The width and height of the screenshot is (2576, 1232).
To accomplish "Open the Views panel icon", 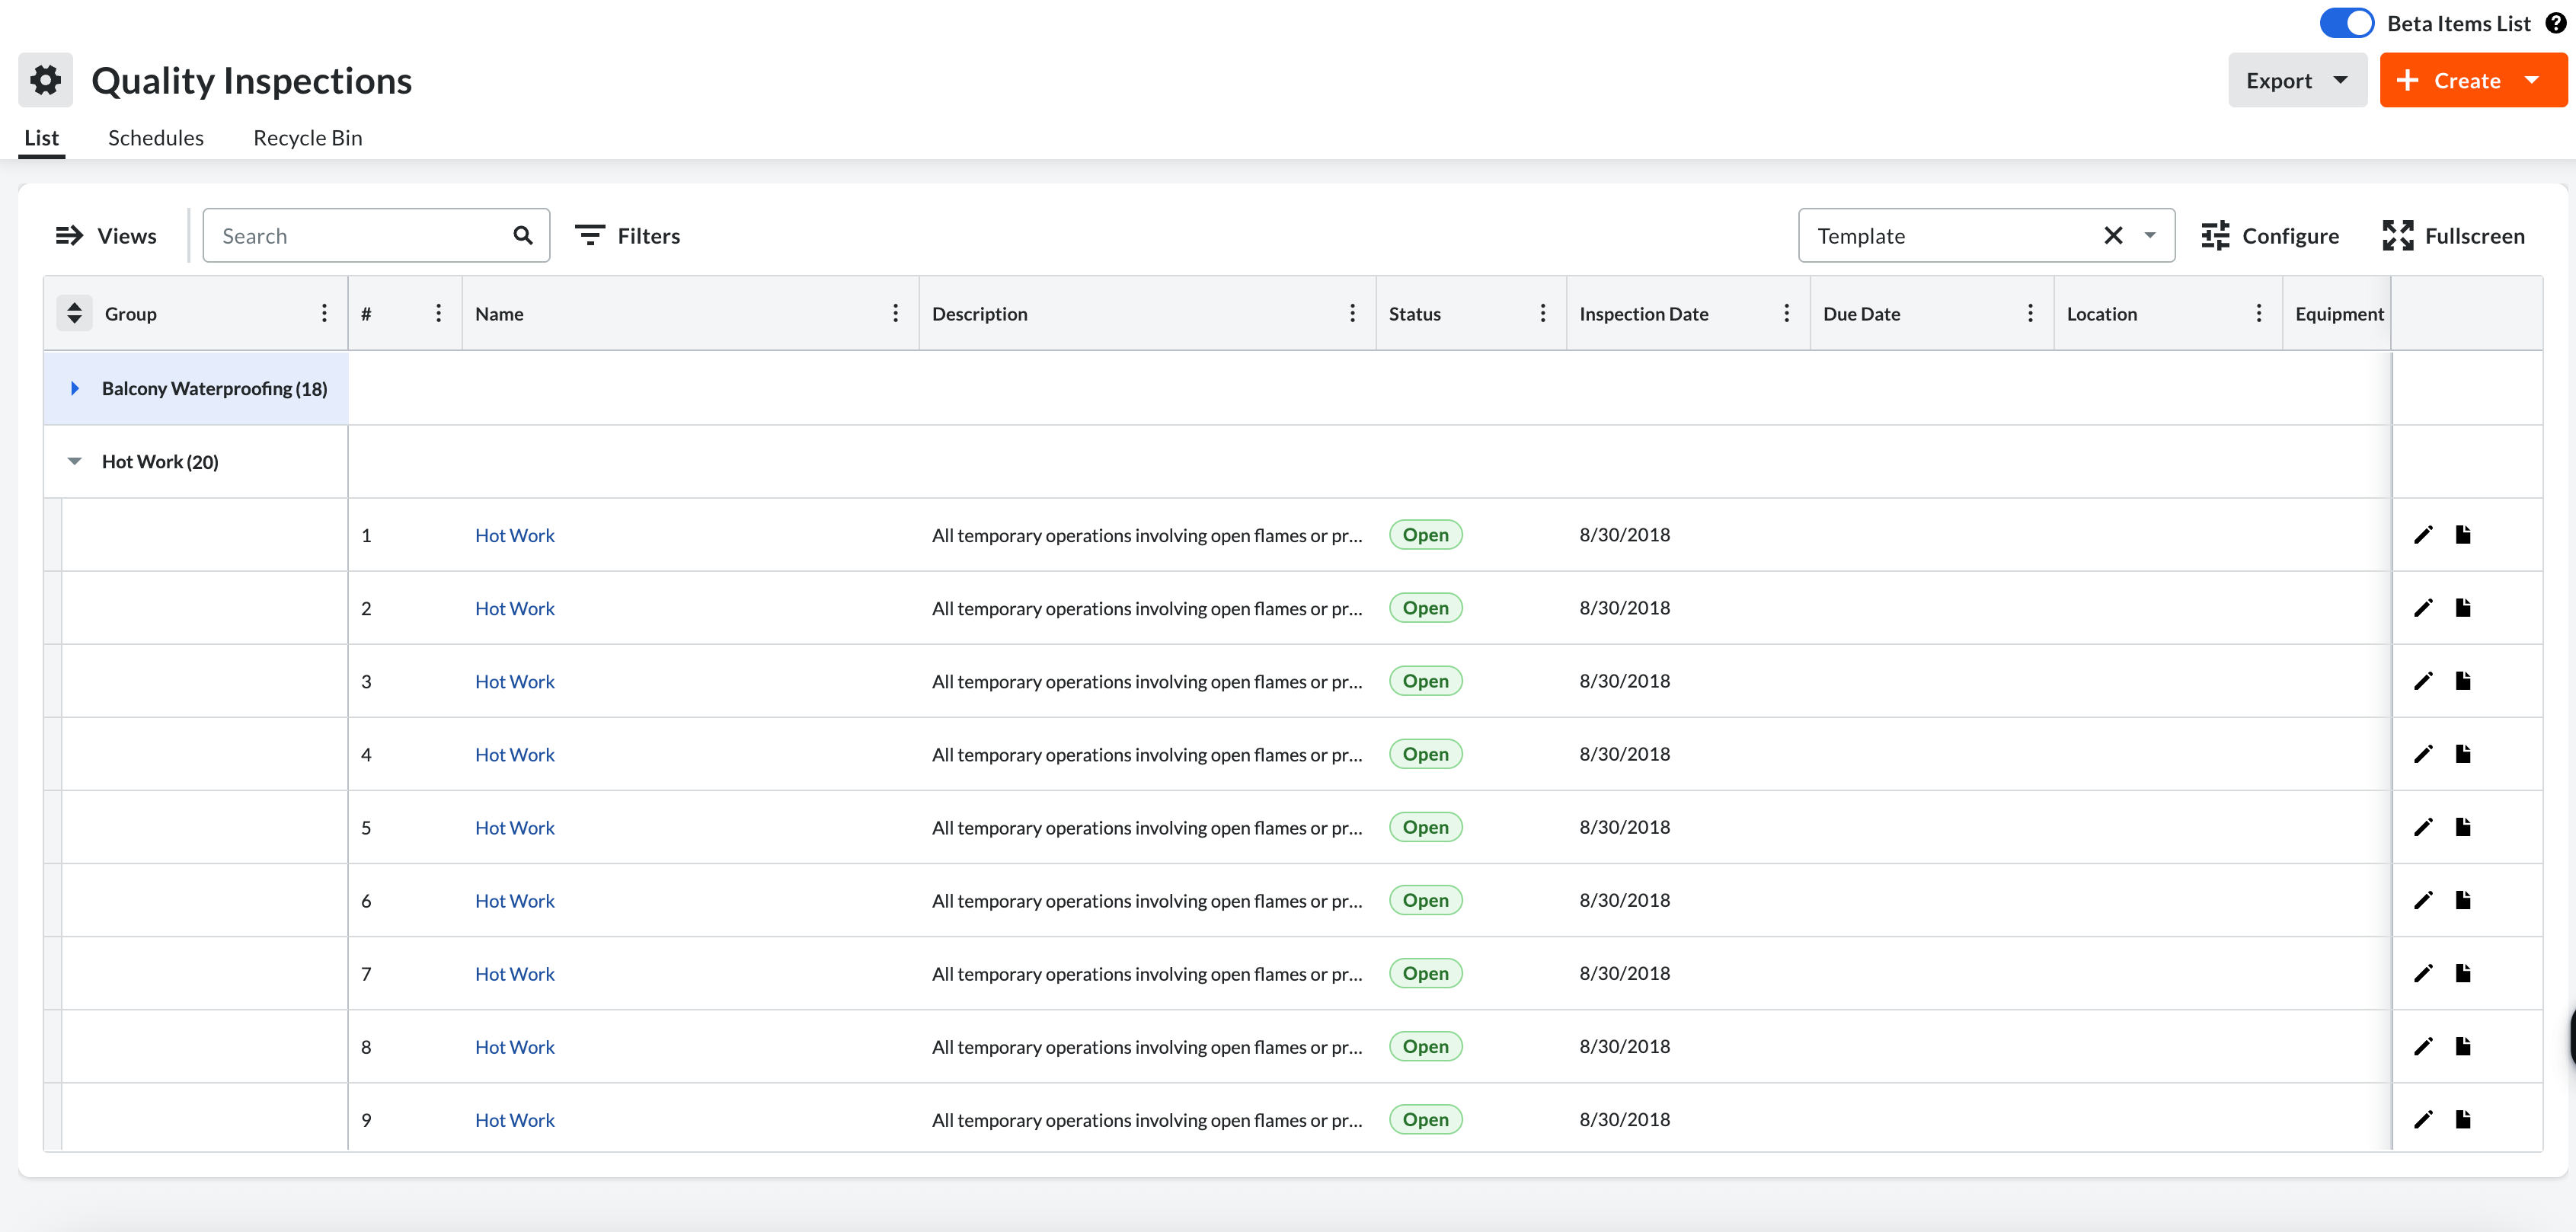I will [x=69, y=236].
